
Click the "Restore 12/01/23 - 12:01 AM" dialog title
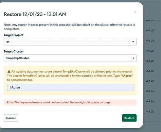pyautogui.click(x=35, y=14)
